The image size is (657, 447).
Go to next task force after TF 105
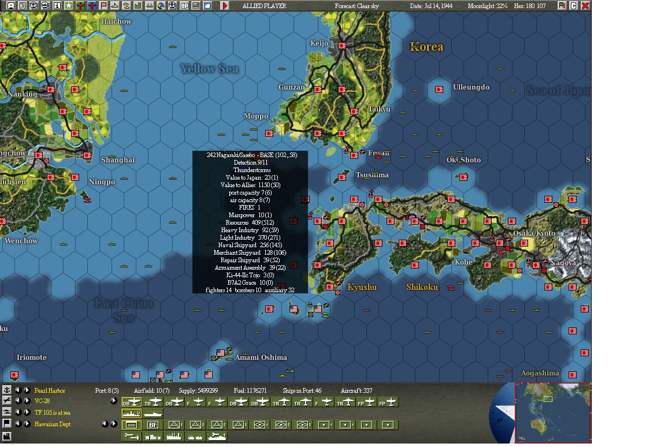[27, 412]
